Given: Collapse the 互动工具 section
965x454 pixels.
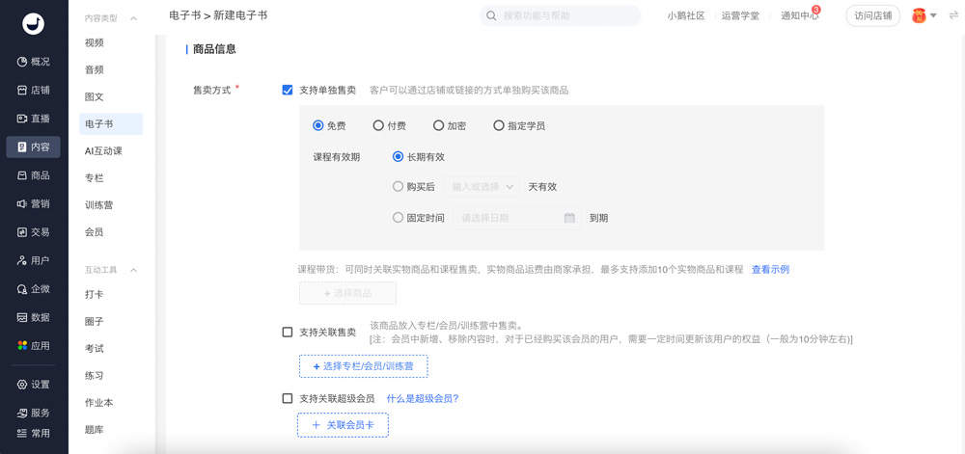Looking at the screenshot, I should pyautogui.click(x=133, y=270).
